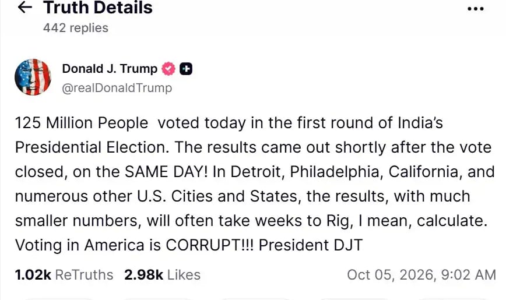This screenshot has width=506, height=300.
Task: Click the Truth Details header title
Action: 98,8
